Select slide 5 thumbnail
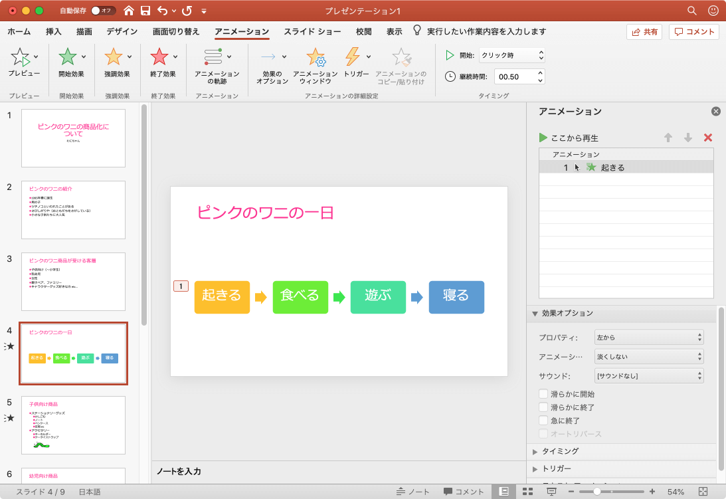The width and height of the screenshot is (726, 499). pos(73,425)
